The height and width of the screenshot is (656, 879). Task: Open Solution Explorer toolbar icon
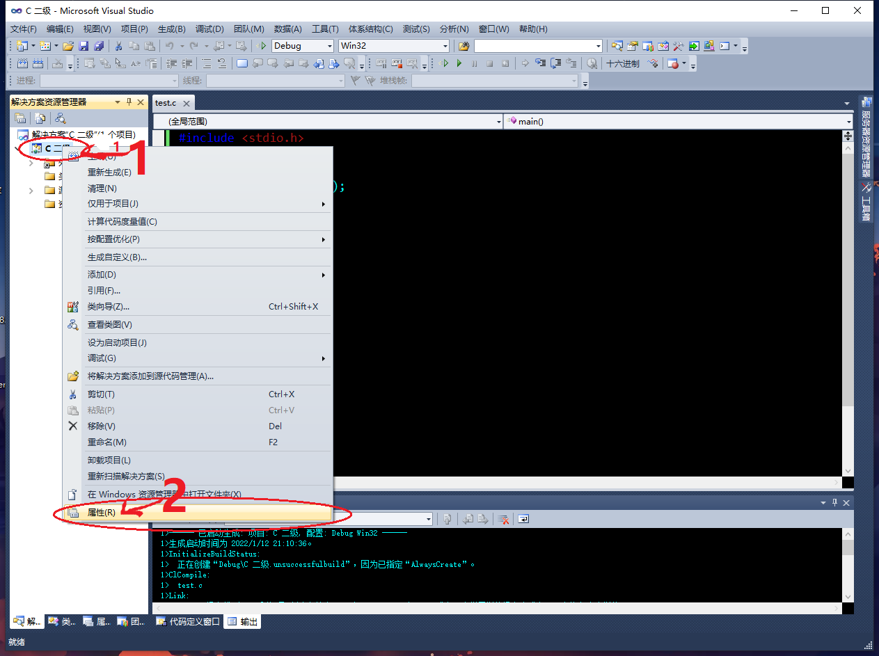617,46
